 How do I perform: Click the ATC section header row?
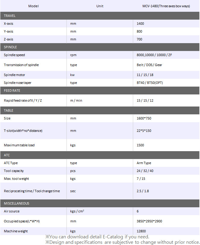pos(100,155)
